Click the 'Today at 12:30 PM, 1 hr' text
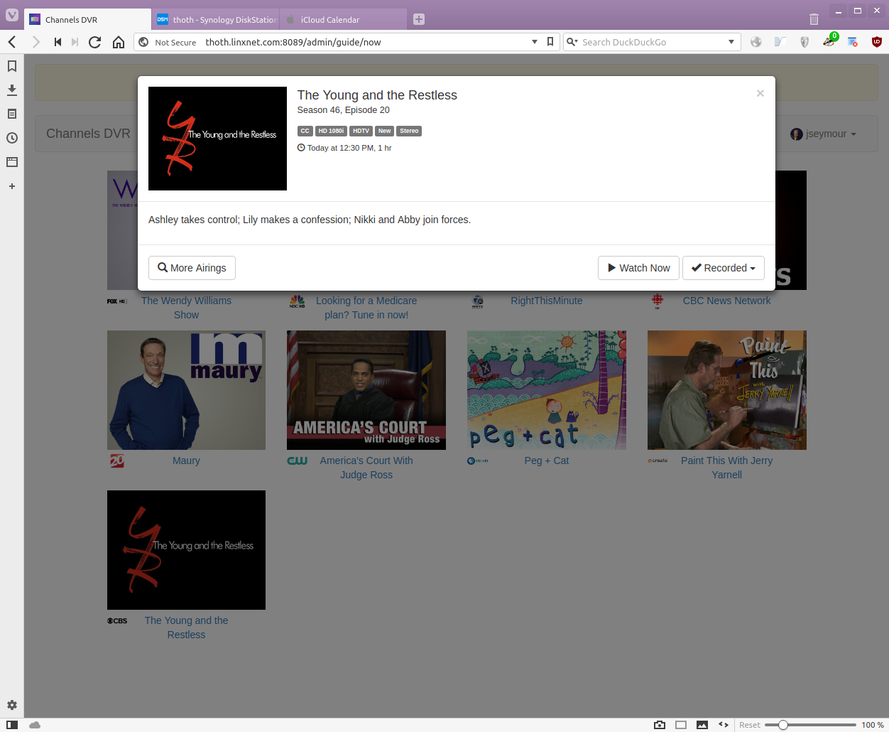The width and height of the screenshot is (889, 732). [x=349, y=148]
